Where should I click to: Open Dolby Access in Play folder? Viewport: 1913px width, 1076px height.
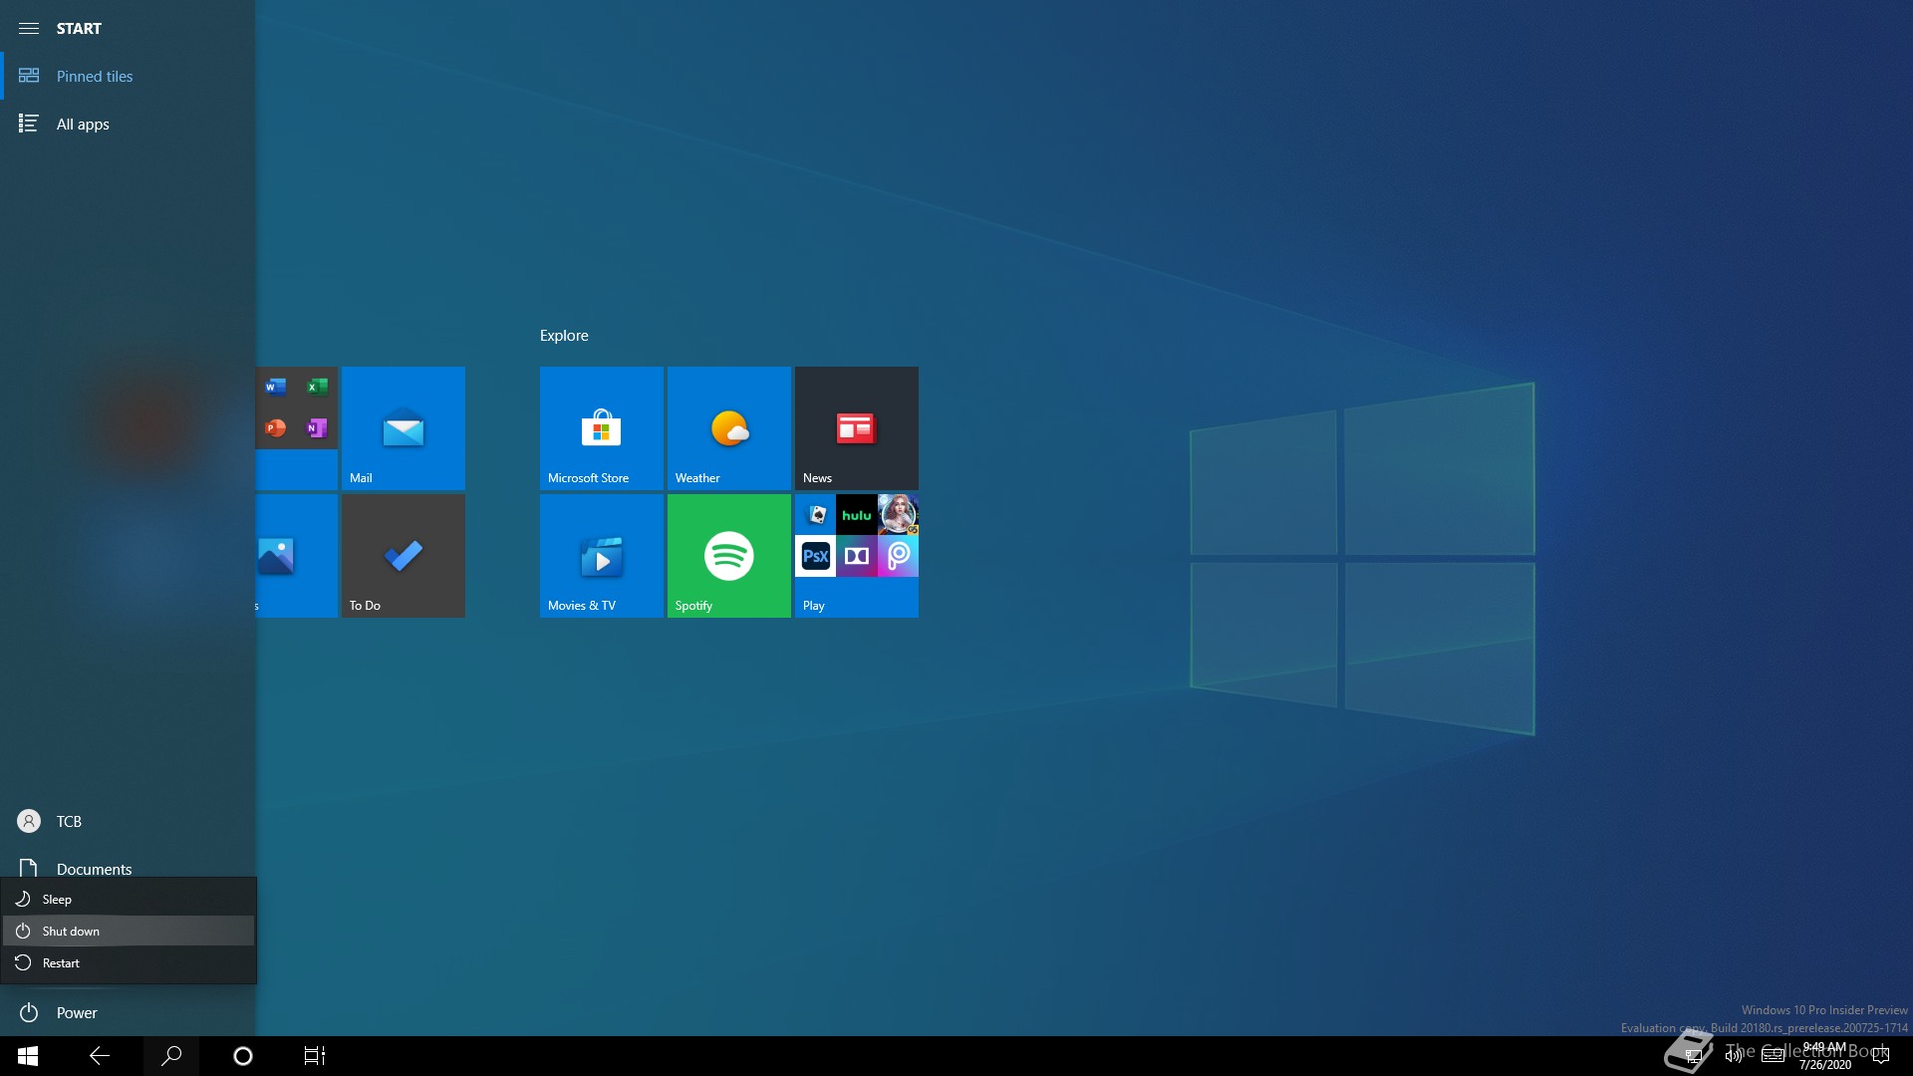tap(857, 556)
